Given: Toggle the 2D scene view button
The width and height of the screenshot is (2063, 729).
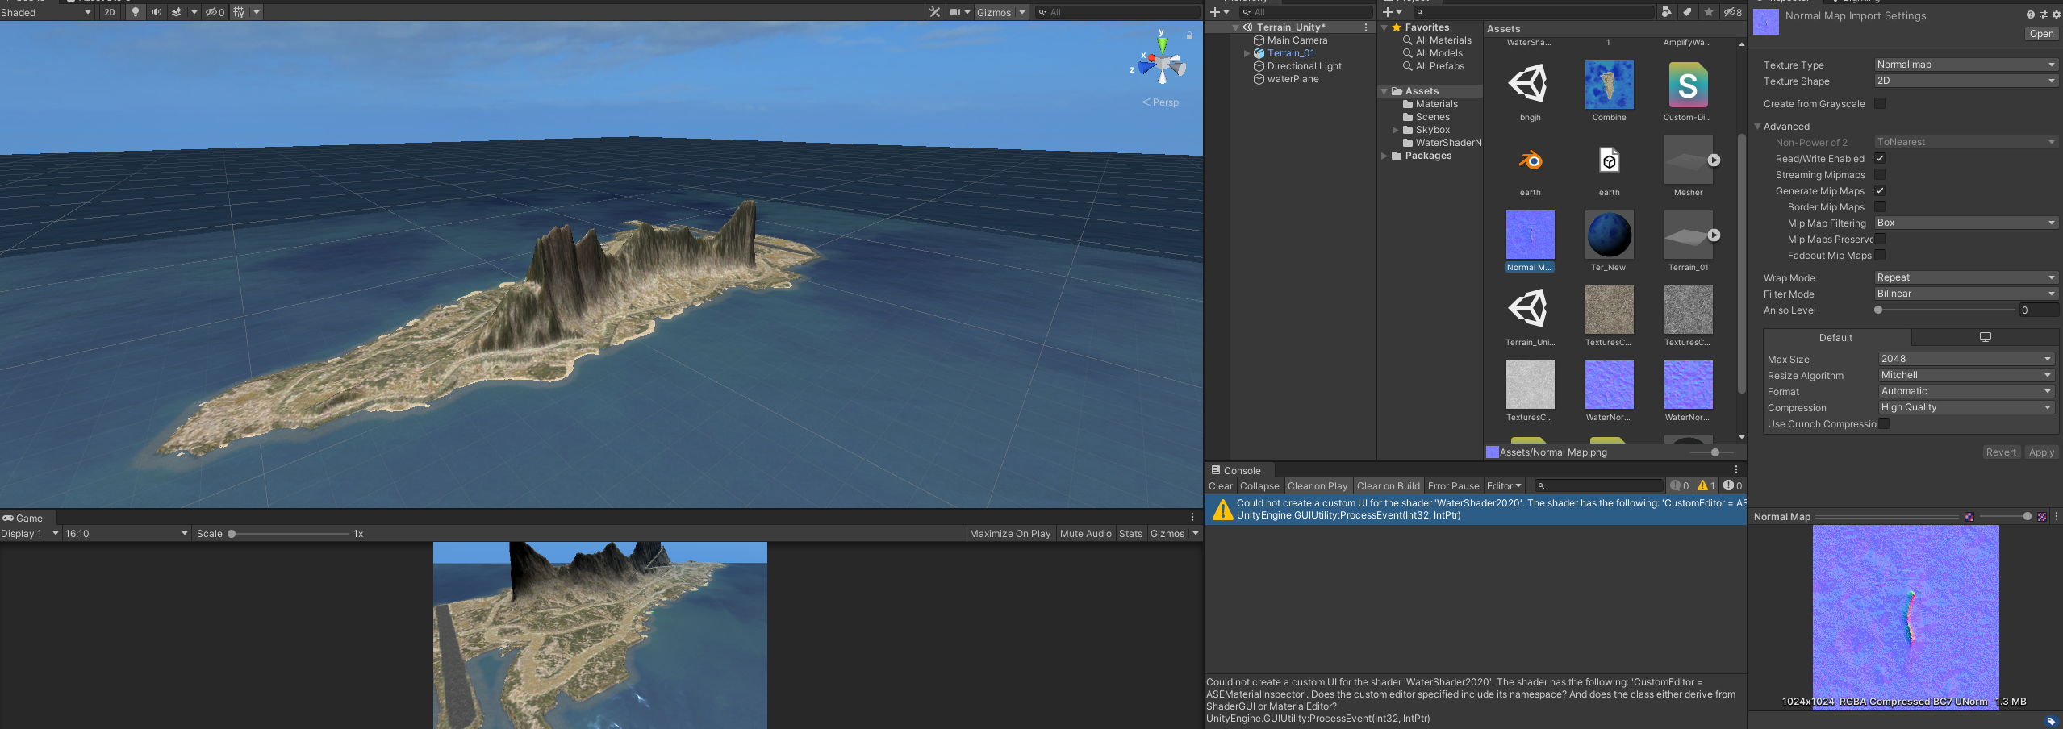Looking at the screenshot, I should [x=109, y=12].
